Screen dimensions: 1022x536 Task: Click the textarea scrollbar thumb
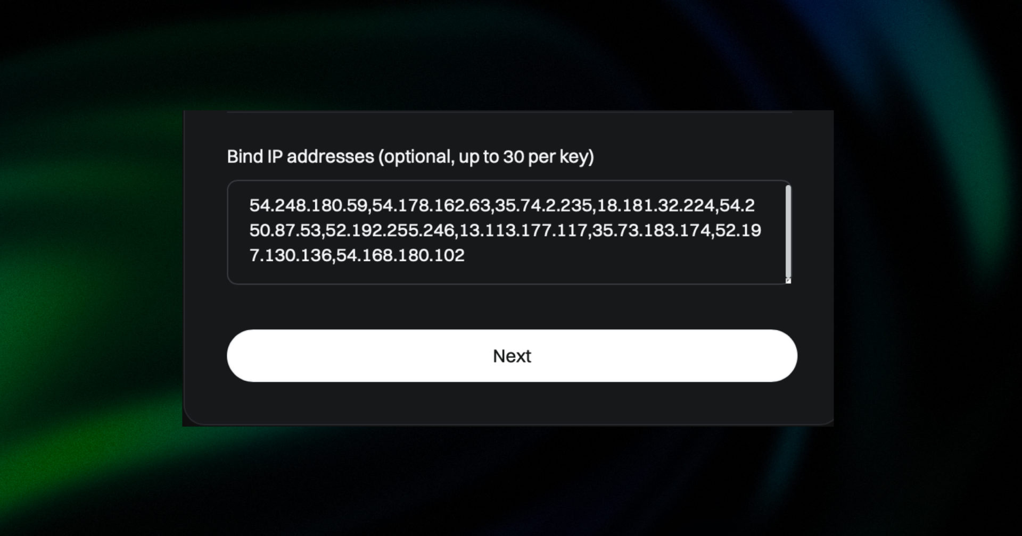pos(788,231)
